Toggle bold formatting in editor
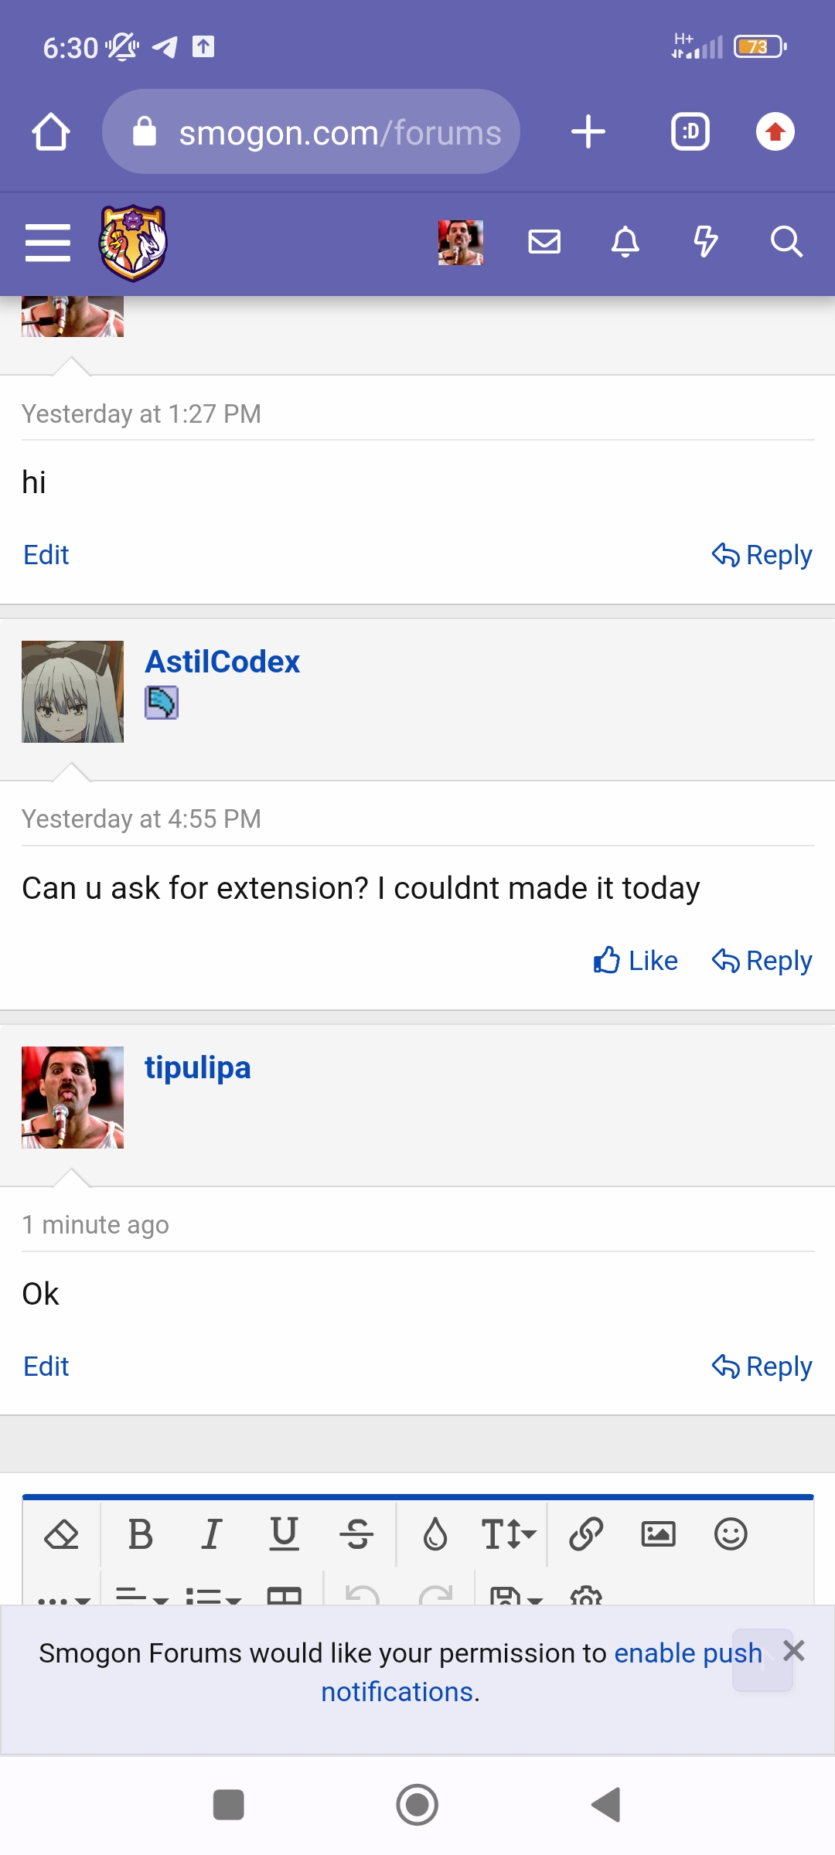 point(140,1534)
